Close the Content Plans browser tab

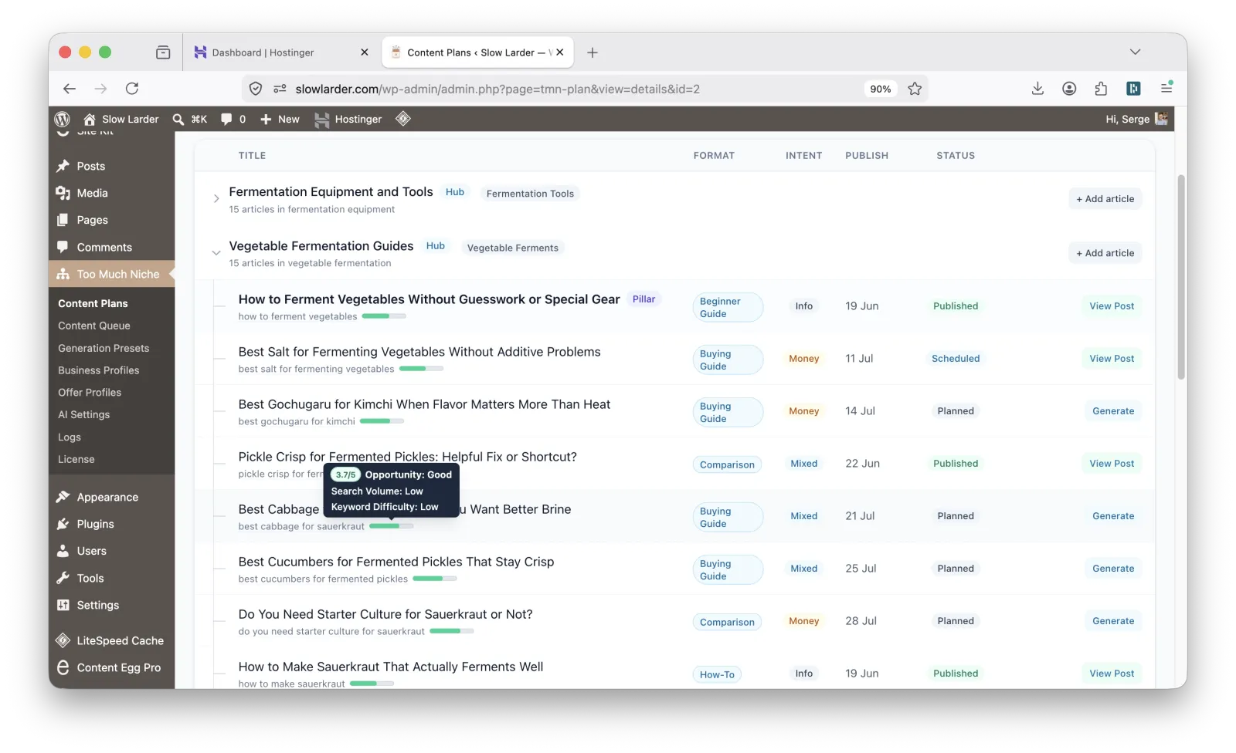[560, 52]
